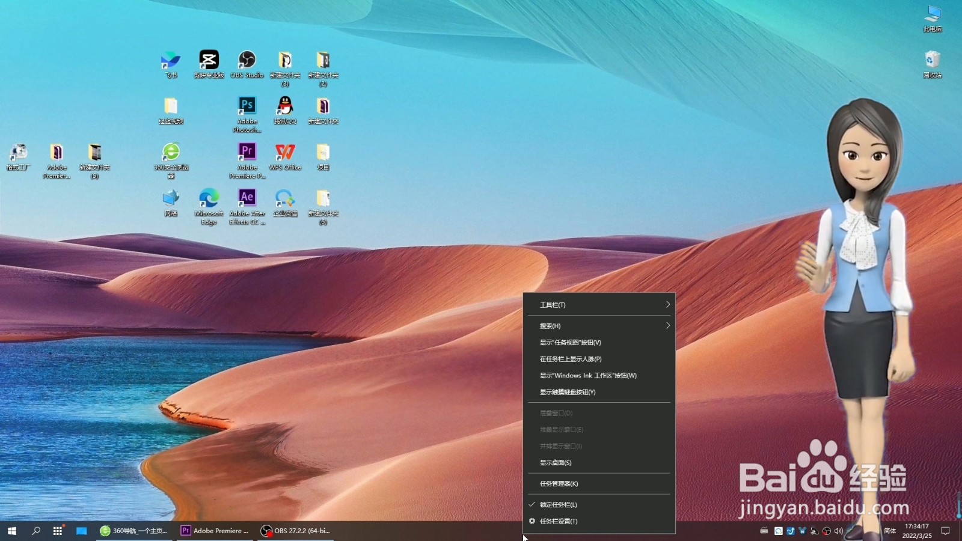Click the blue bear-face tray icon

pos(802,531)
